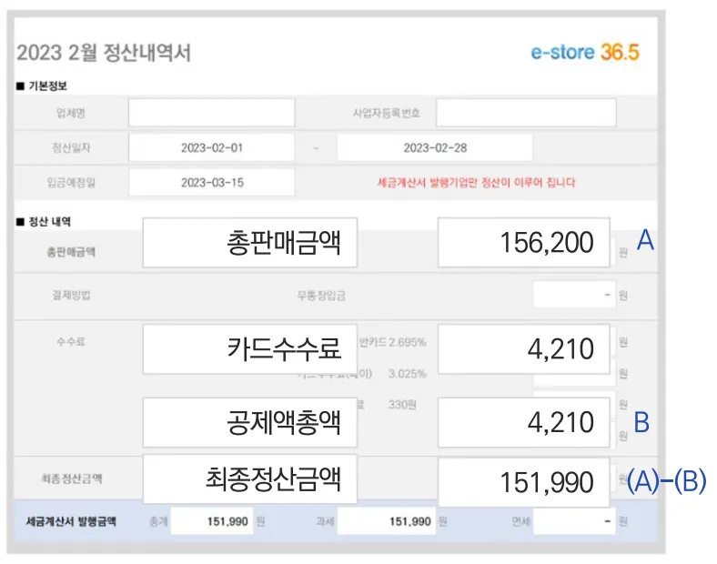
Task: Click the 4,210 value beside 카드수수료
Action: tap(523, 347)
